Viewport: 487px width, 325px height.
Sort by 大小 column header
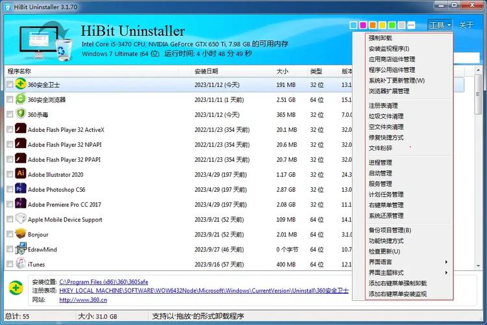point(290,71)
